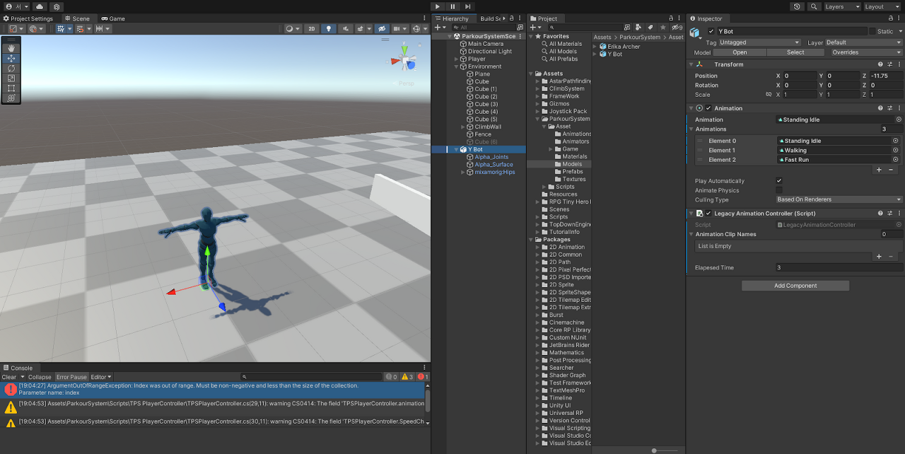
Task: Click the Console Clear button
Action: coord(8,377)
